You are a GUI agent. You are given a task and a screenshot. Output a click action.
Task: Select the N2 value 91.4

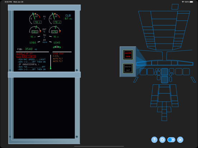(33, 37)
